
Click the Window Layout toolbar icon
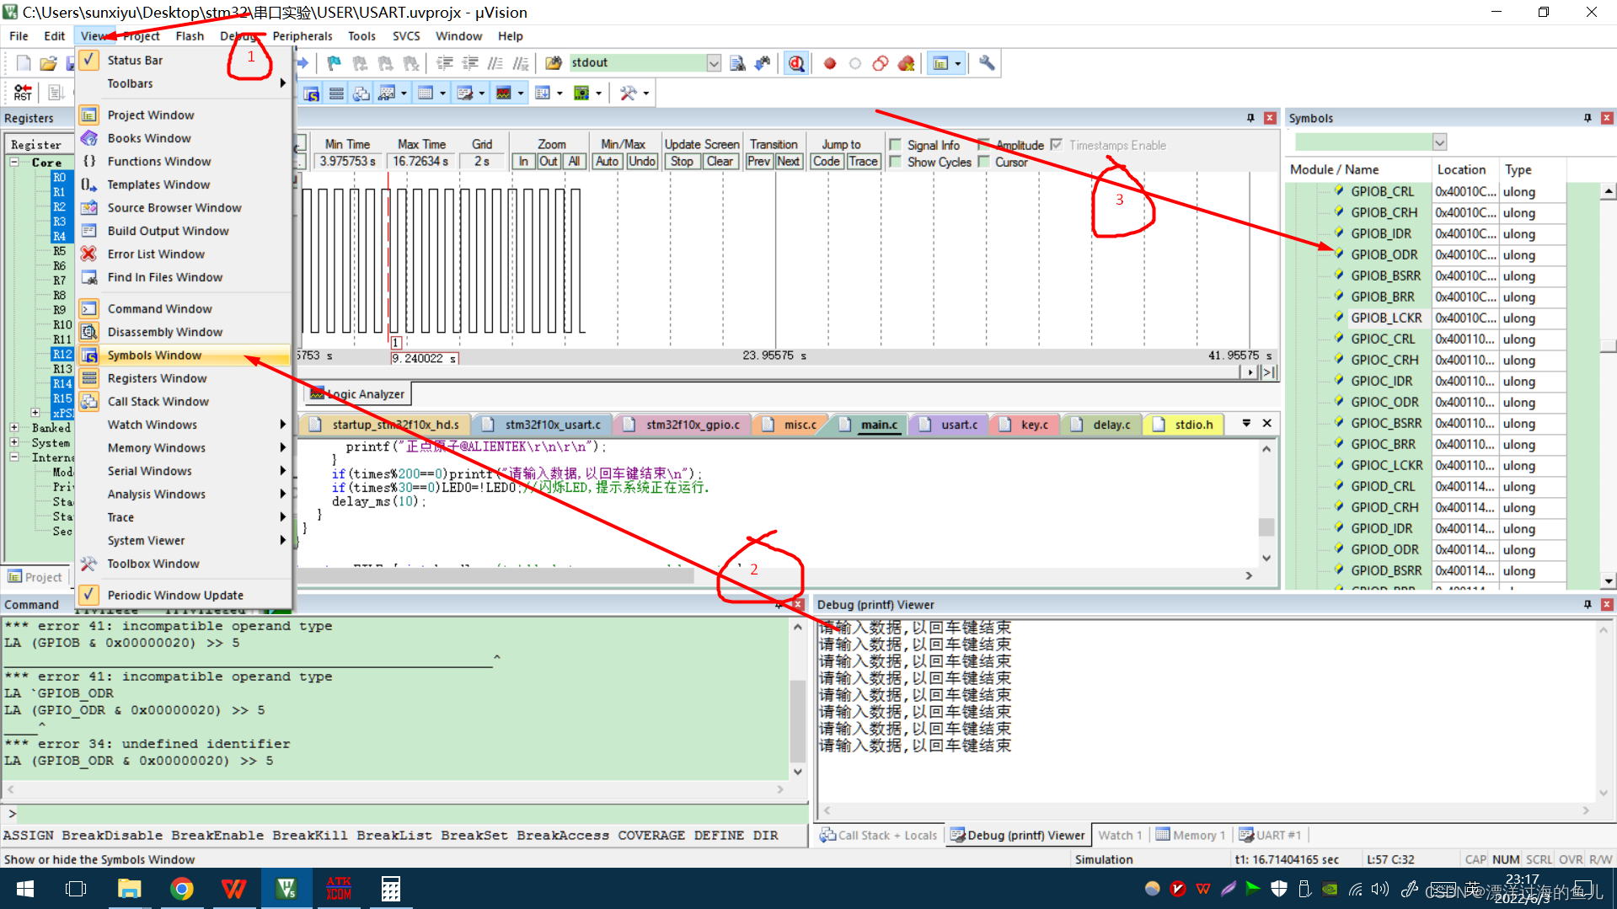tap(941, 63)
